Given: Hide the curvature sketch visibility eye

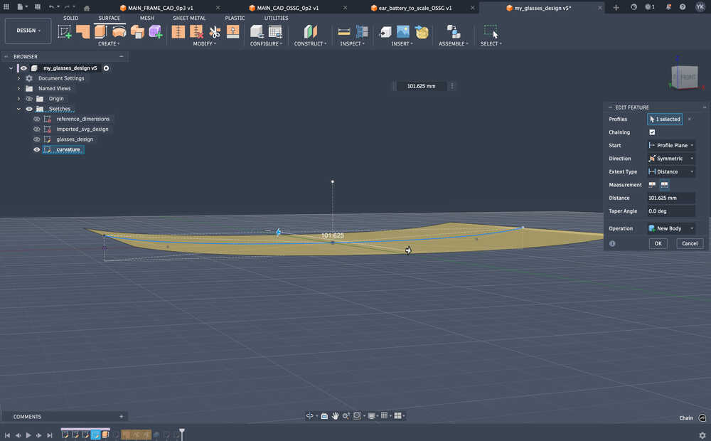Looking at the screenshot, I should (x=36, y=149).
